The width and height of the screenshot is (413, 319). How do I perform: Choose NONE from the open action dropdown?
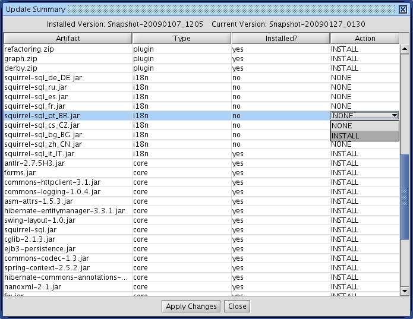364,125
